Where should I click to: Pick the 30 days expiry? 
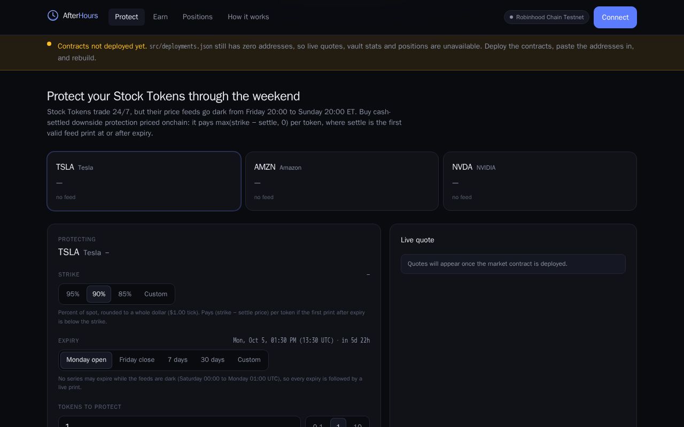(x=213, y=360)
